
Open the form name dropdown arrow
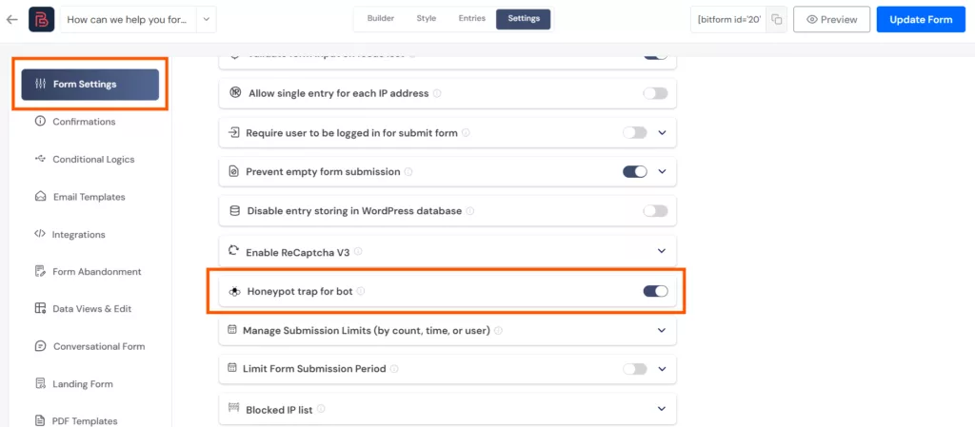point(207,19)
